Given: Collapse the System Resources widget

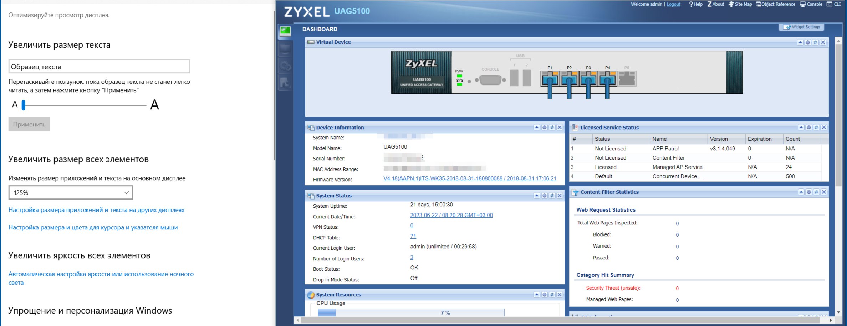Looking at the screenshot, I should [x=537, y=294].
